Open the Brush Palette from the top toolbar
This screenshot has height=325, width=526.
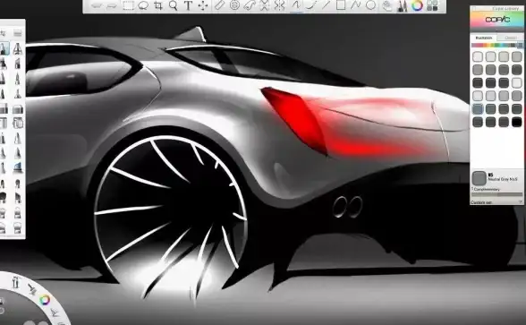coord(403,5)
